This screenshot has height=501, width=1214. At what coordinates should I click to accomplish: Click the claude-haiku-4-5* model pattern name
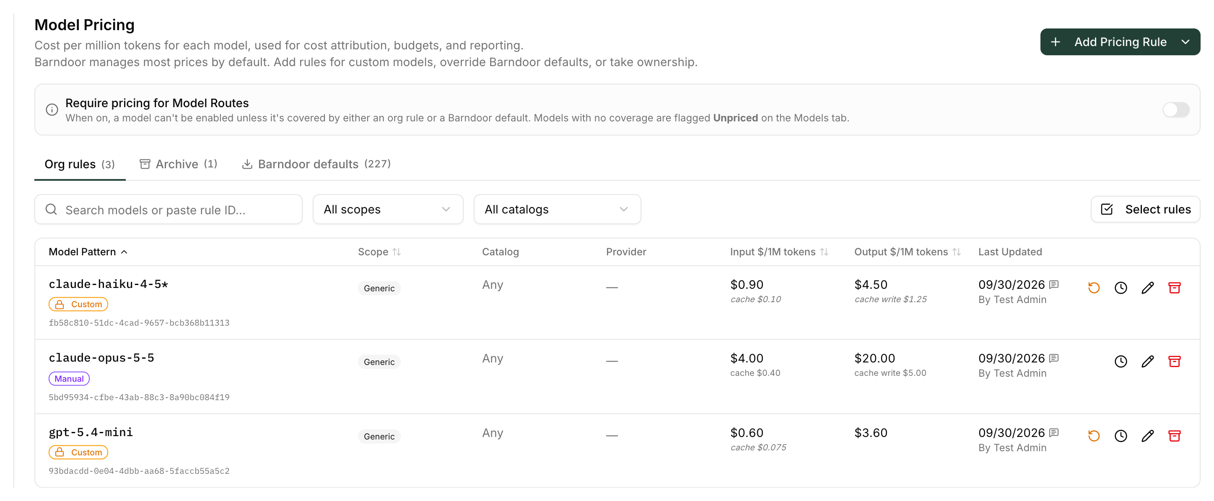[109, 284]
